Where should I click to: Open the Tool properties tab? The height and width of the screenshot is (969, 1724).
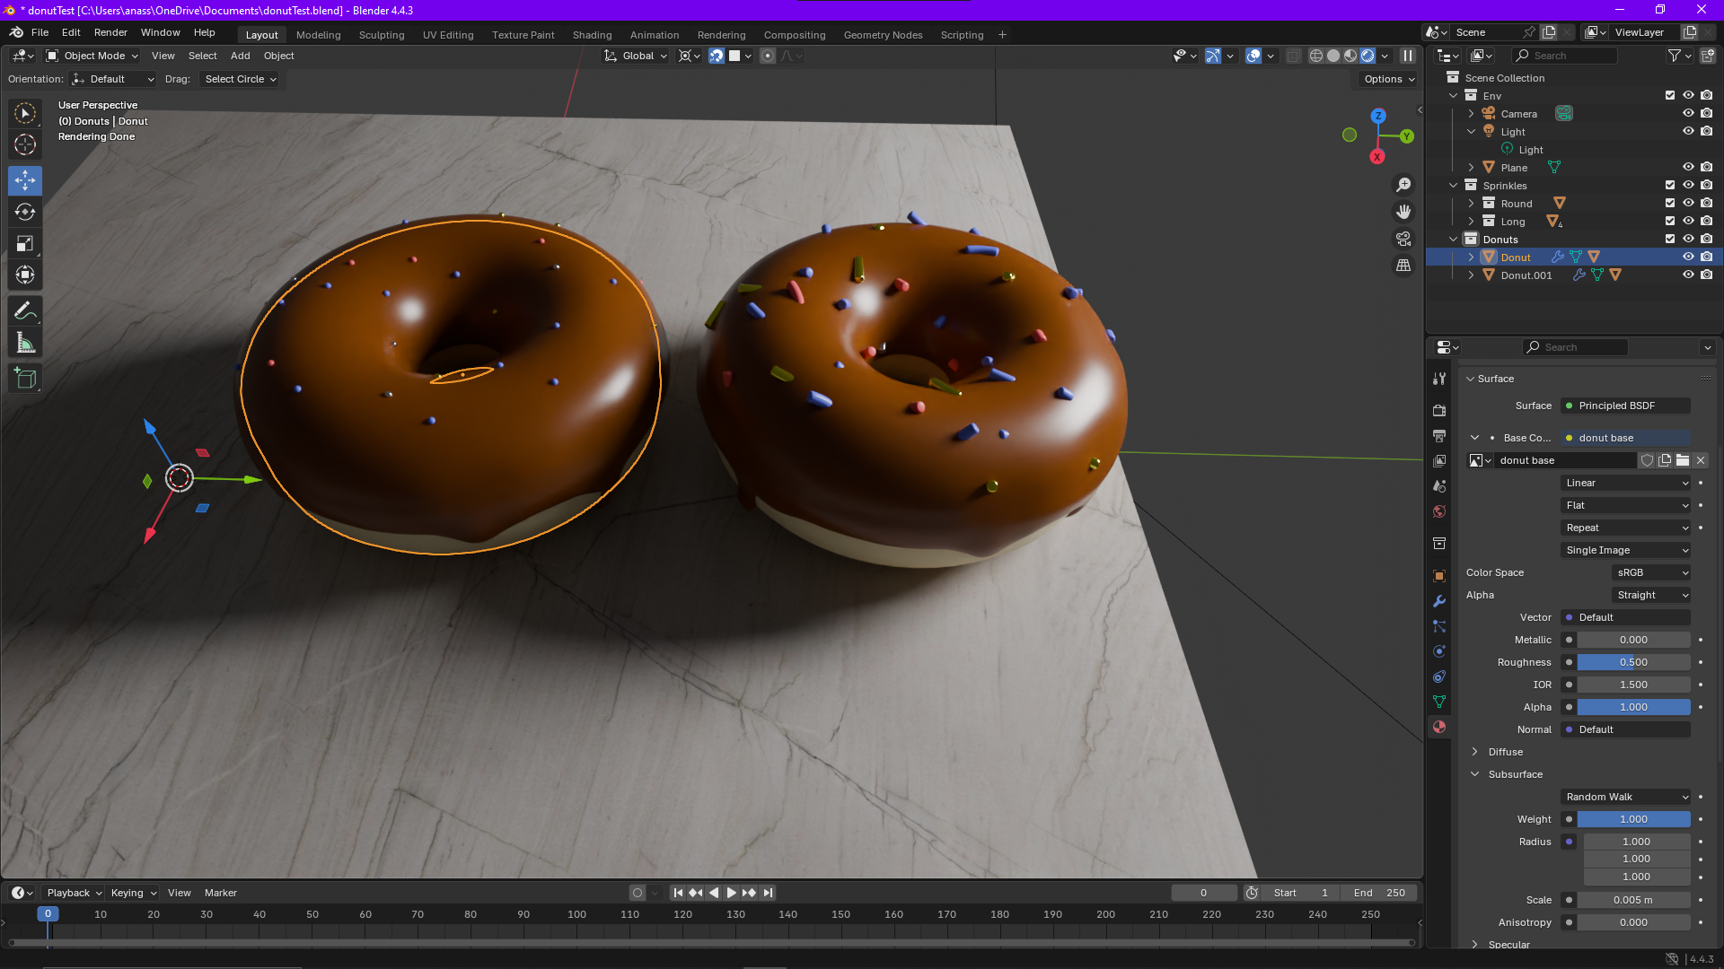[x=1439, y=379]
